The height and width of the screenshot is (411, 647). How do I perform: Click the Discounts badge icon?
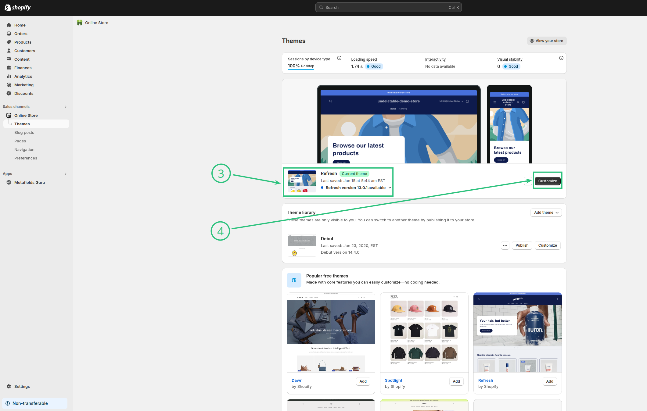9,93
